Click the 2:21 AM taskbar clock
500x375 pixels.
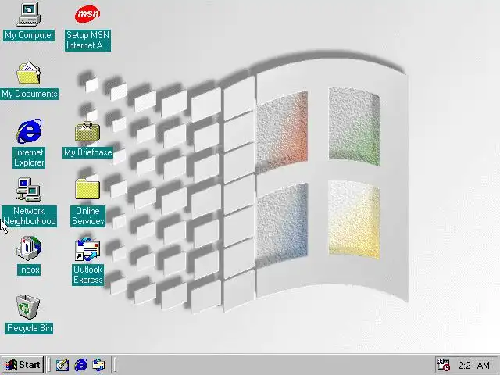474,365
